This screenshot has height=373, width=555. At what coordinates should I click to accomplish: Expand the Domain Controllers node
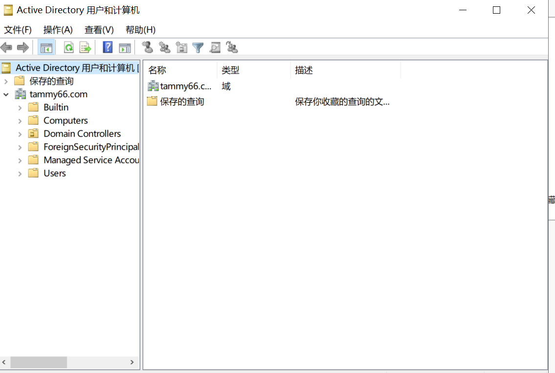click(20, 134)
